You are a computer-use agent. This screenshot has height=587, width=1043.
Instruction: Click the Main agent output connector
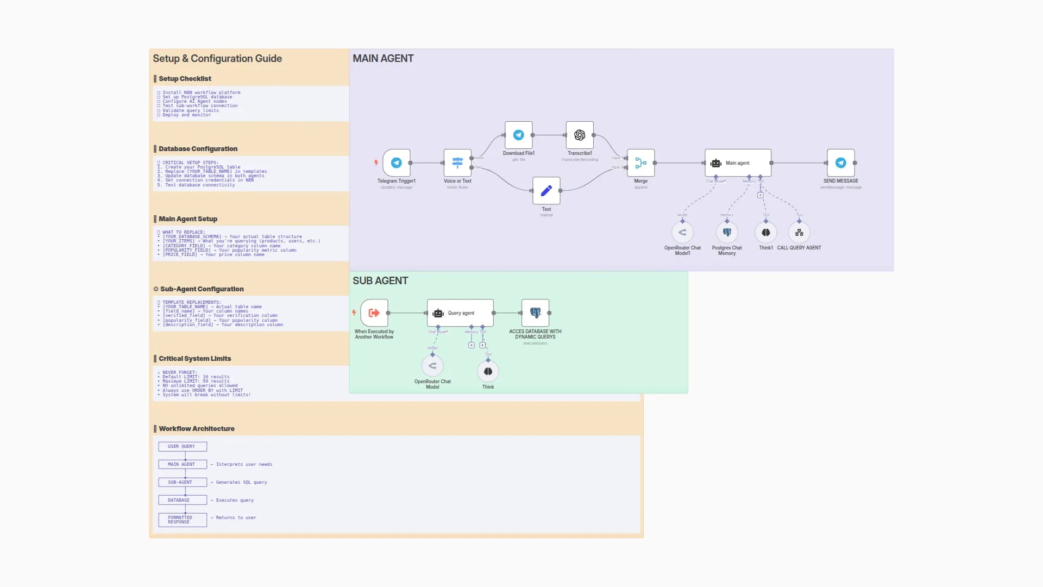tap(771, 163)
